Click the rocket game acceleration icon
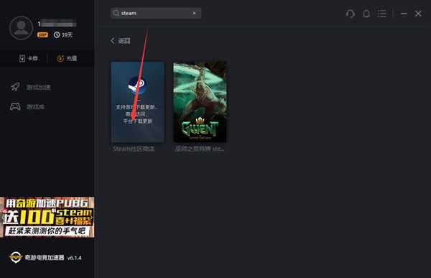Screen dimensions: 431x278 [15, 87]
